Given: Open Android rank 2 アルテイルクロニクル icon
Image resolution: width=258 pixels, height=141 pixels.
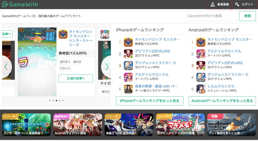Looking at the screenshot, I should [201, 54].
